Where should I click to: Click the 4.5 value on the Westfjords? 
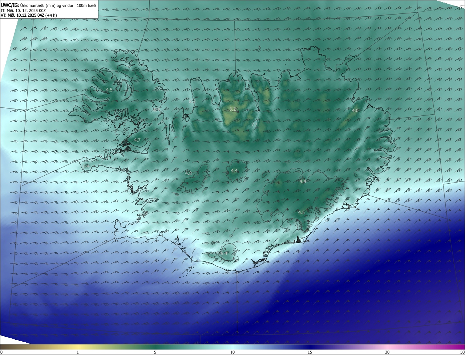click(x=109, y=90)
